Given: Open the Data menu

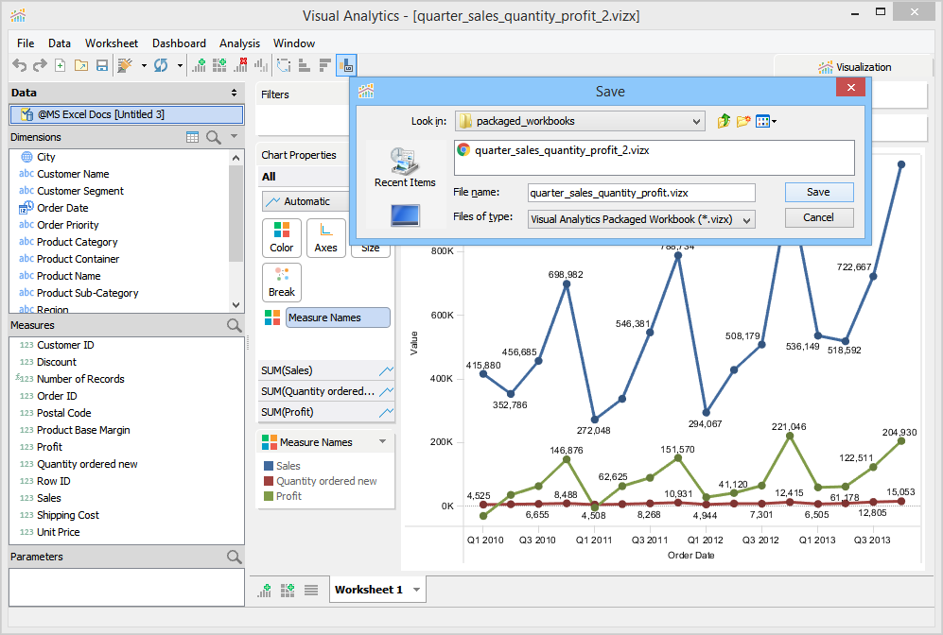Looking at the screenshot, I should tap(60, 43).
